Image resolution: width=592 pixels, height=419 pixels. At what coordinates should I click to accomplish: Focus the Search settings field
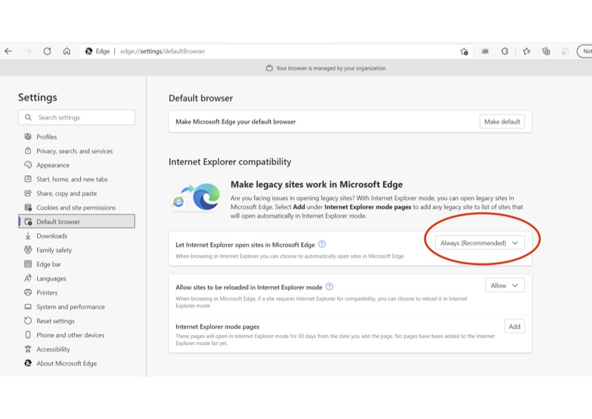tap(77, 118)
